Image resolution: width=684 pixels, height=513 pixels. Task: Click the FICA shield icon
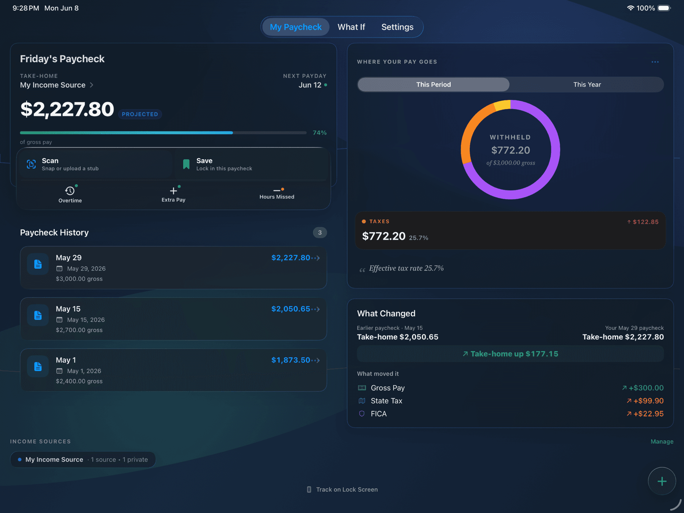pyautogui.click(x=362, y=414)
